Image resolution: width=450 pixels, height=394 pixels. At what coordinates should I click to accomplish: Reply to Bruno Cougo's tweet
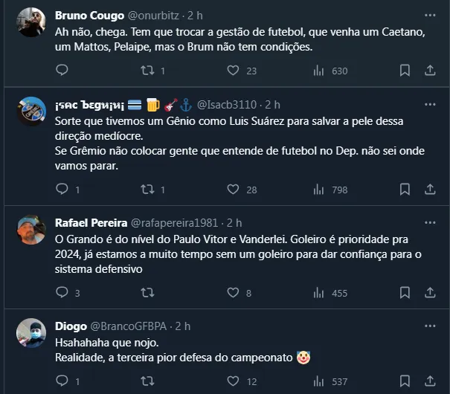click(62, 71)
